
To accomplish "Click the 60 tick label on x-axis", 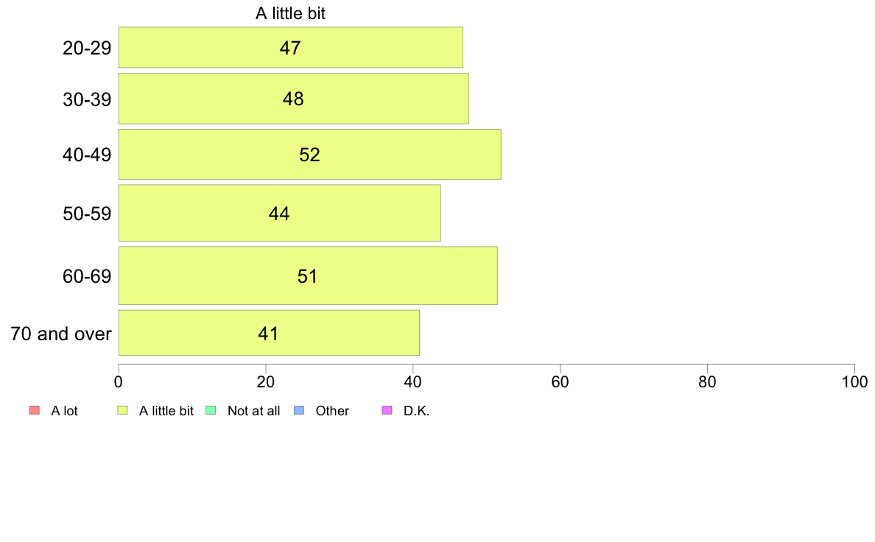I will 560,382.
